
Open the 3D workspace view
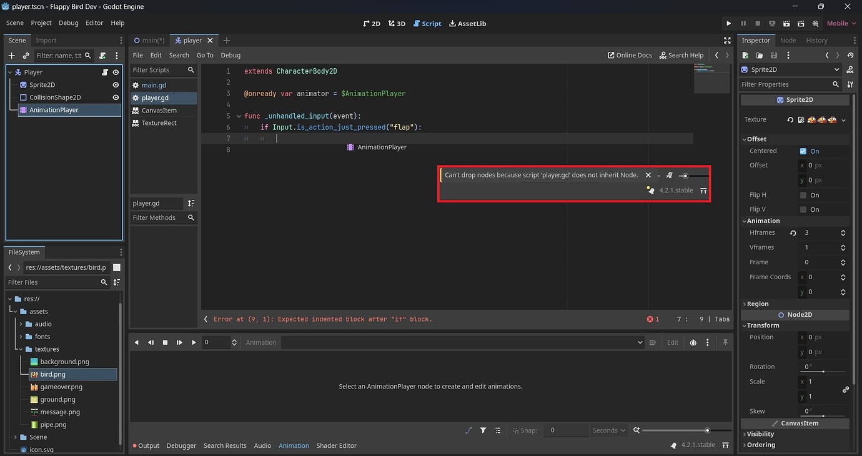[397, 23]
